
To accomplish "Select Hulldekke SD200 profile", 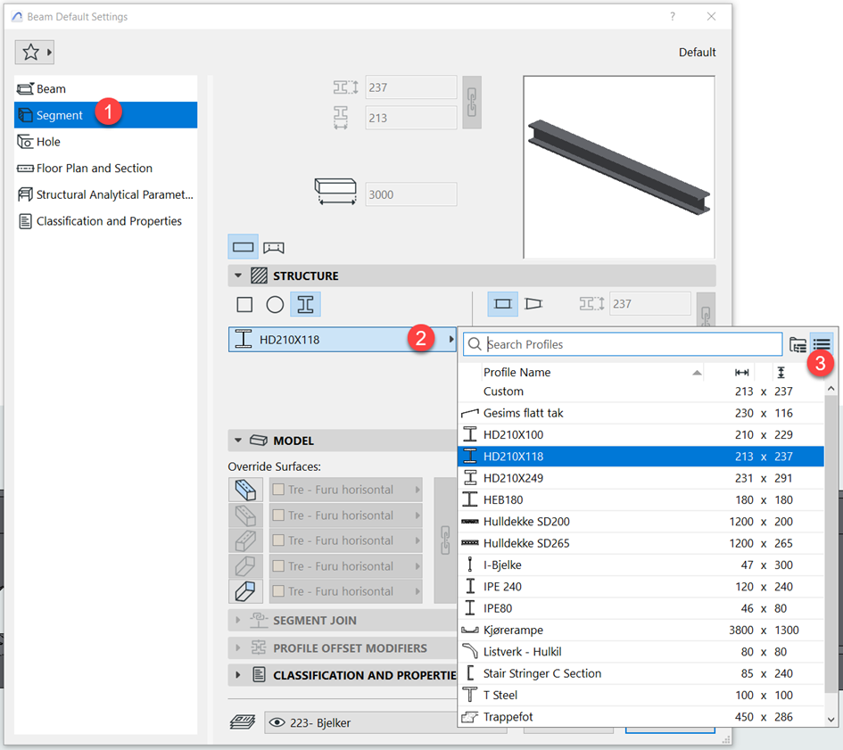I will tap(641, 522).
